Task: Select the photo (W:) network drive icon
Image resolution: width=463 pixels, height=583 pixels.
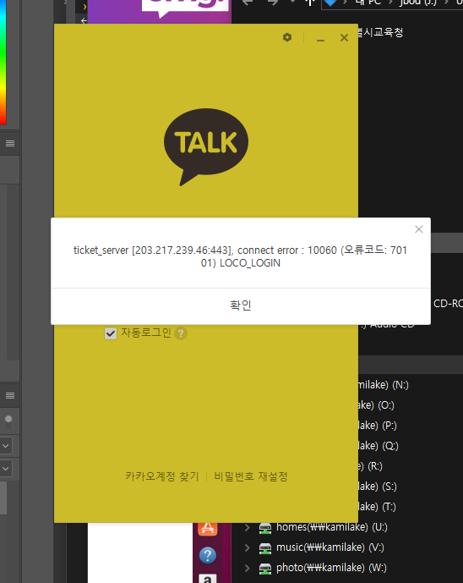Action: pyautogui.click(x=265, y=569)
